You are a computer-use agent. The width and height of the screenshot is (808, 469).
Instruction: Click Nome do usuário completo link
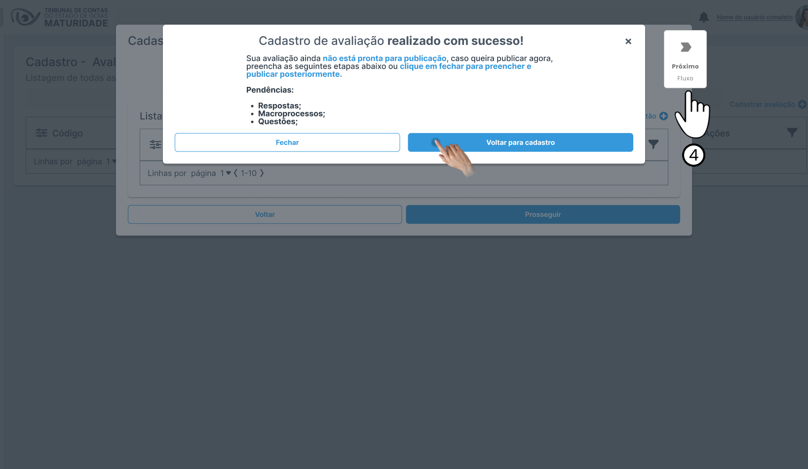tap(754, 17)
